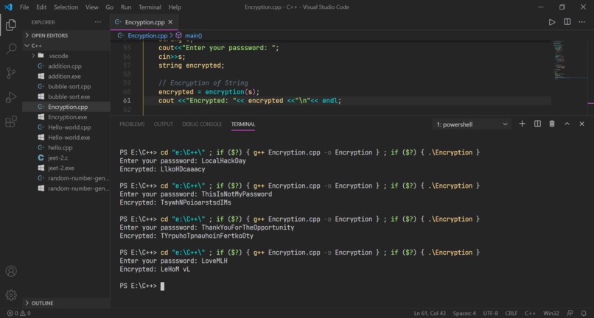594x318 pixels.
Task: Switch to the PROBLEMS panel tab
Action: pos(132,124)
